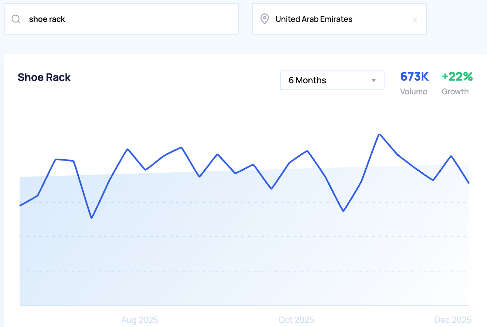Click the rightmost end point of trend line
The image size is (487, 327).
pos(469,183)
